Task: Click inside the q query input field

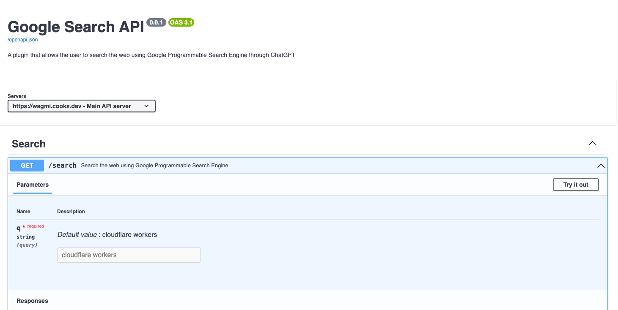Action: 129,255
